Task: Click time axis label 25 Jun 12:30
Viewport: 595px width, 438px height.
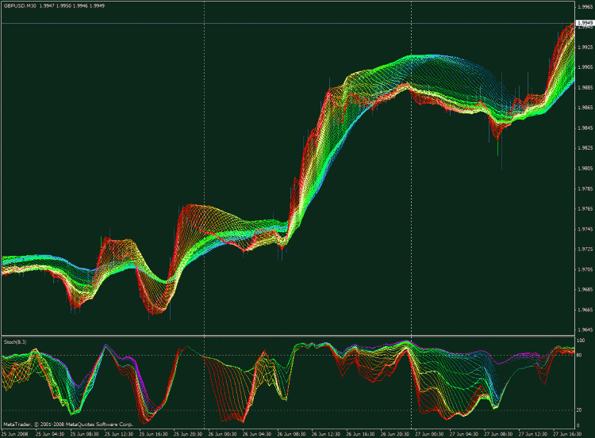Action: [119, 434]
